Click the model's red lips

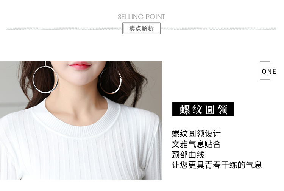pyautogui.click(x=80, y=65)
